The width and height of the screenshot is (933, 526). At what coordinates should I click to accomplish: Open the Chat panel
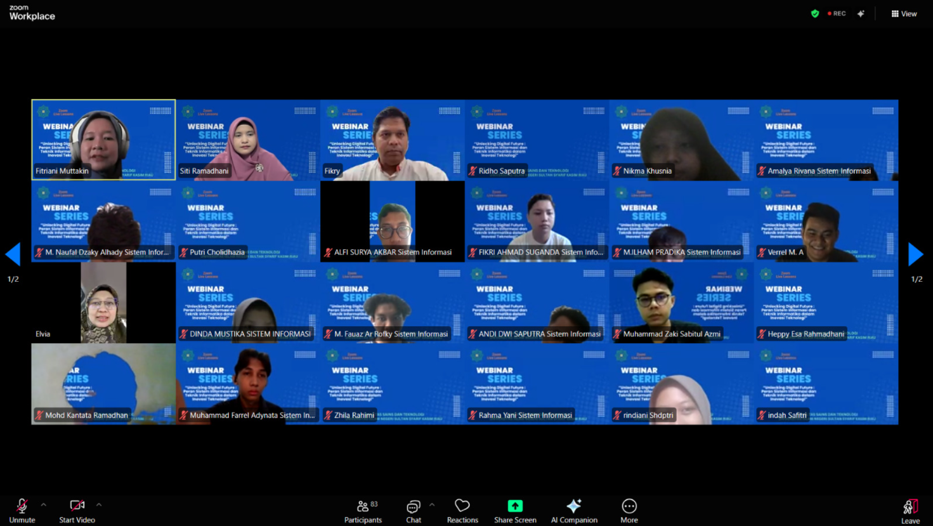[x=414, y=511]
